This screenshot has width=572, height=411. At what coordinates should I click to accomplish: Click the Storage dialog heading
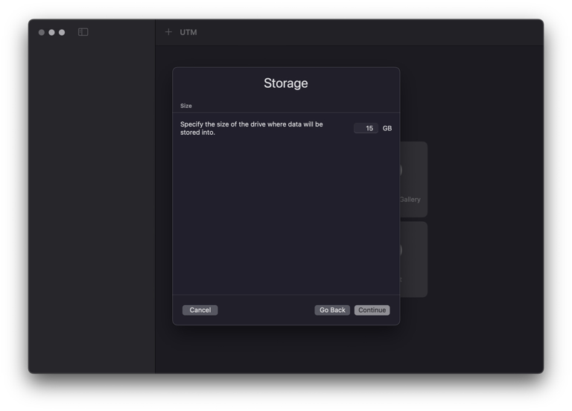click(285, 83)
